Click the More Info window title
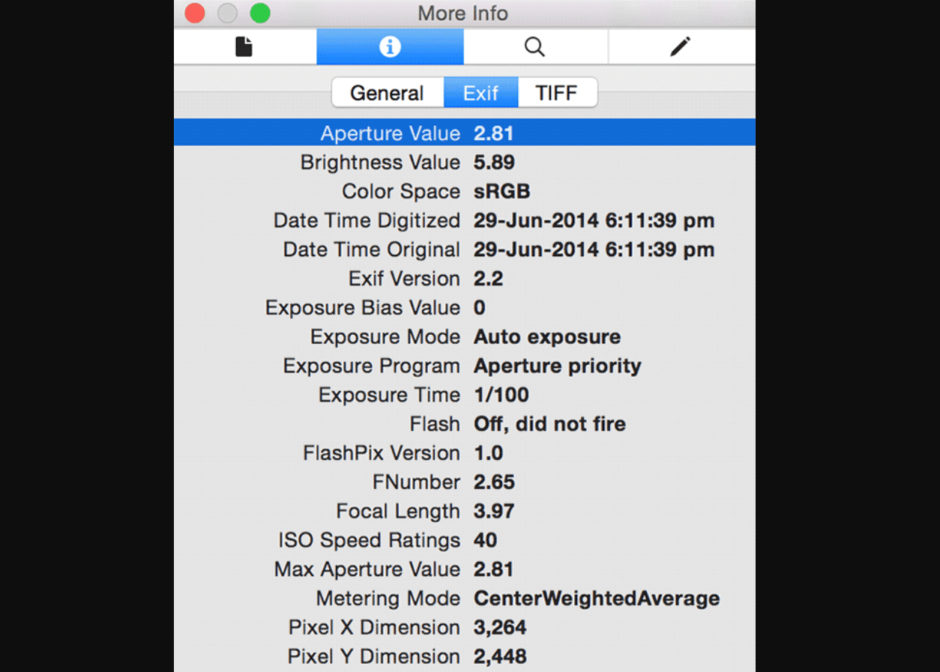The width and height of the screenshot is (940, 672). click(463, 13)
